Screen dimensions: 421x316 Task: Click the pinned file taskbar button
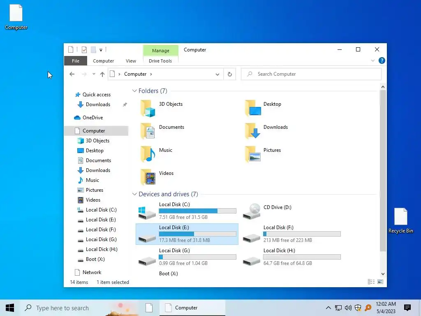[149, 308]
